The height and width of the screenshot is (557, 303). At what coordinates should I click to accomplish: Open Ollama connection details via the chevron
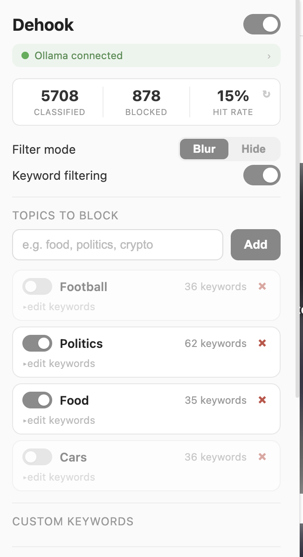pyautogui.click(x=269, y=56)
